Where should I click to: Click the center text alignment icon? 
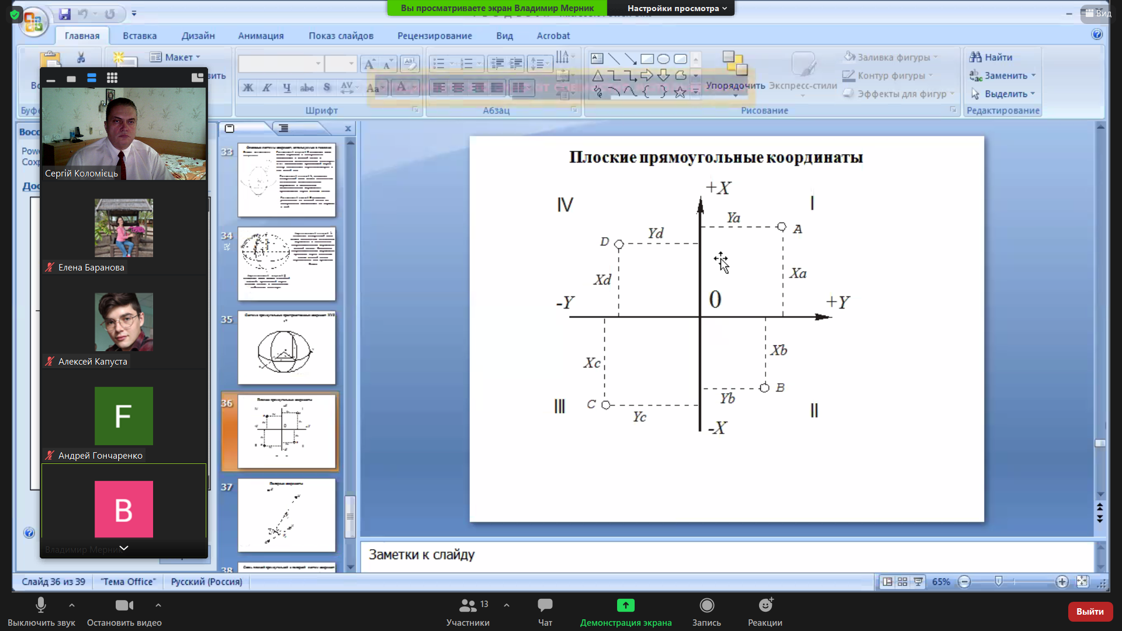[x=458, y=88]
